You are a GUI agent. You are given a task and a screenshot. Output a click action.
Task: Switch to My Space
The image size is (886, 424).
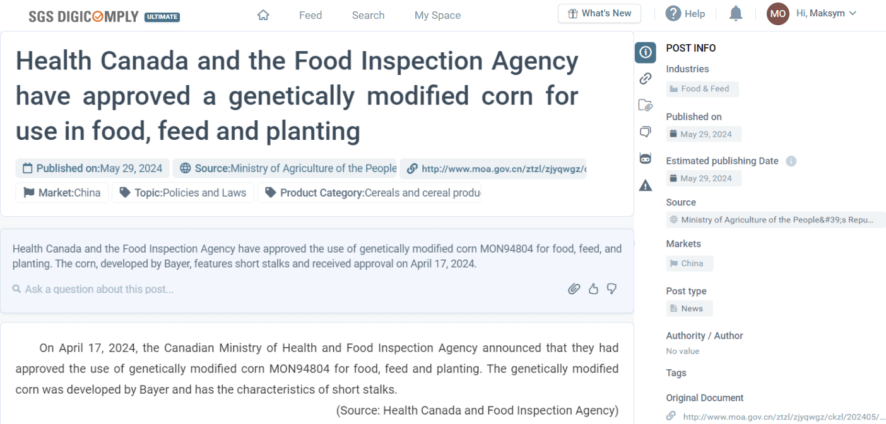point(437,15)
